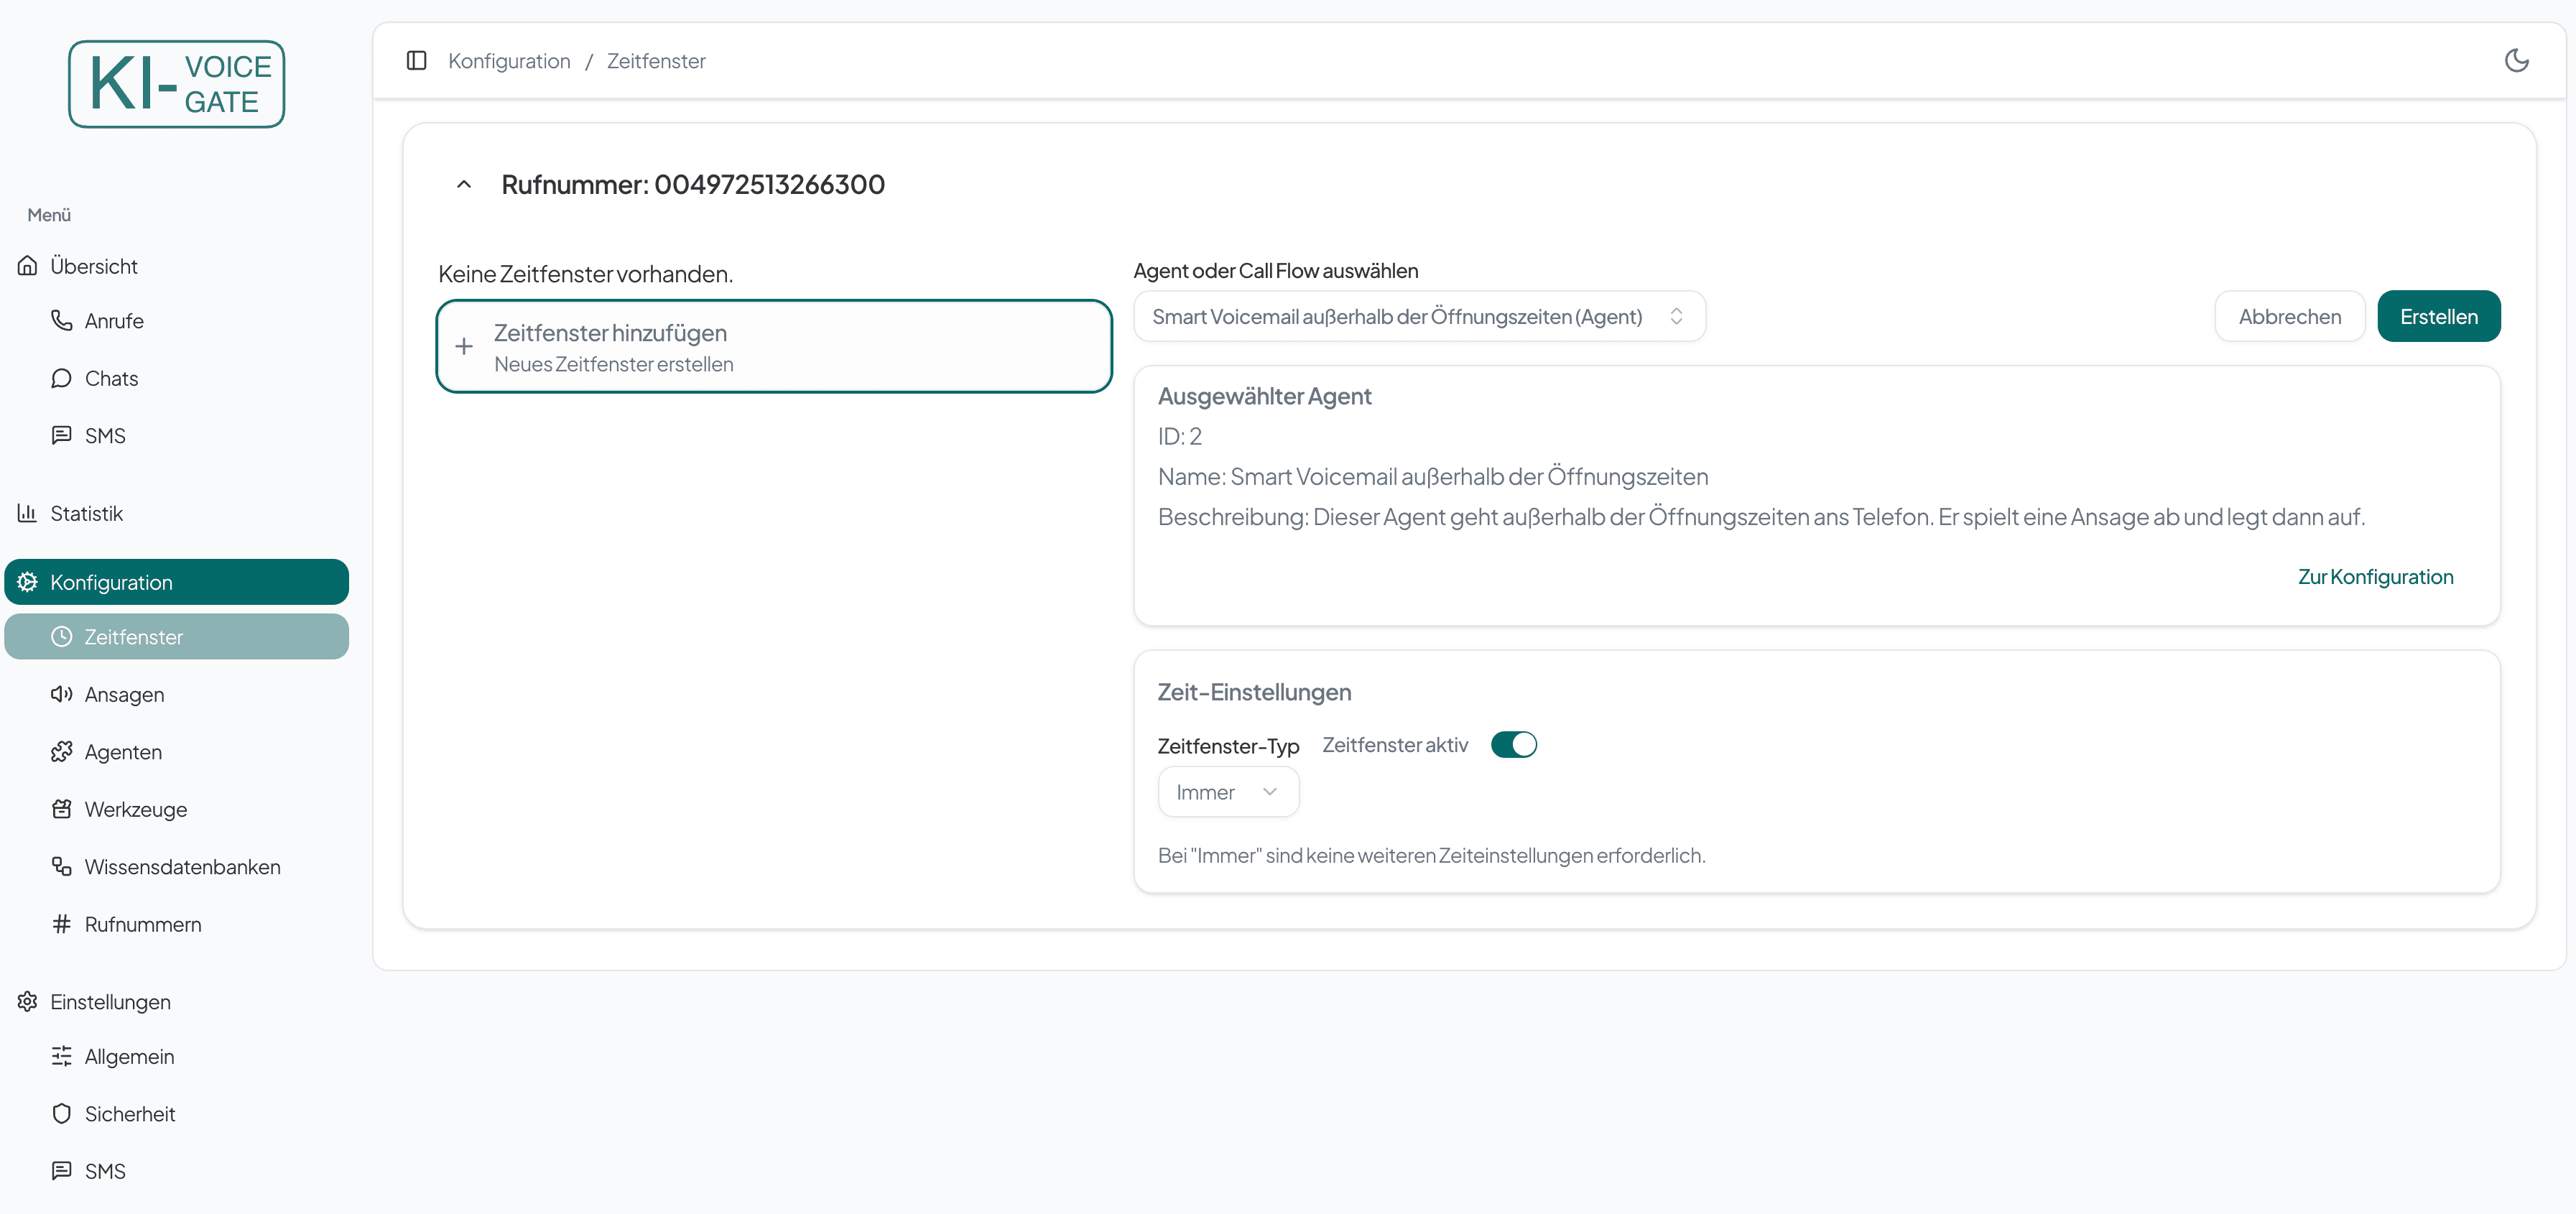Switch to dark mode moon icon

[x=2516, y=61]
